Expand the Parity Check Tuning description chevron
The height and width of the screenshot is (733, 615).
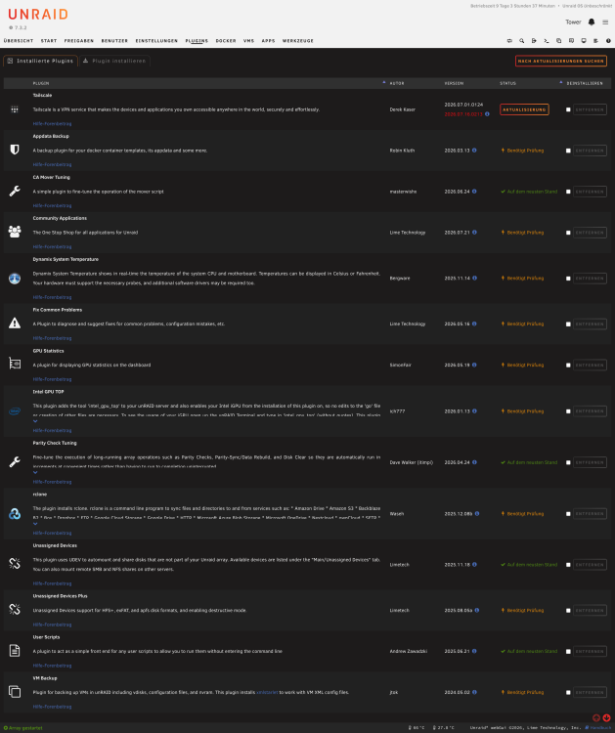click(x=35, y=473)
